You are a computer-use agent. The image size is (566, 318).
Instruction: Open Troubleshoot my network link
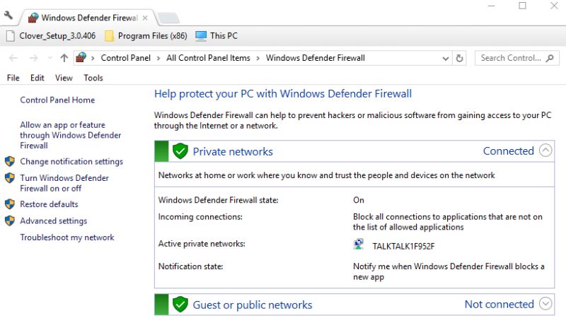(x=67, y=237)
